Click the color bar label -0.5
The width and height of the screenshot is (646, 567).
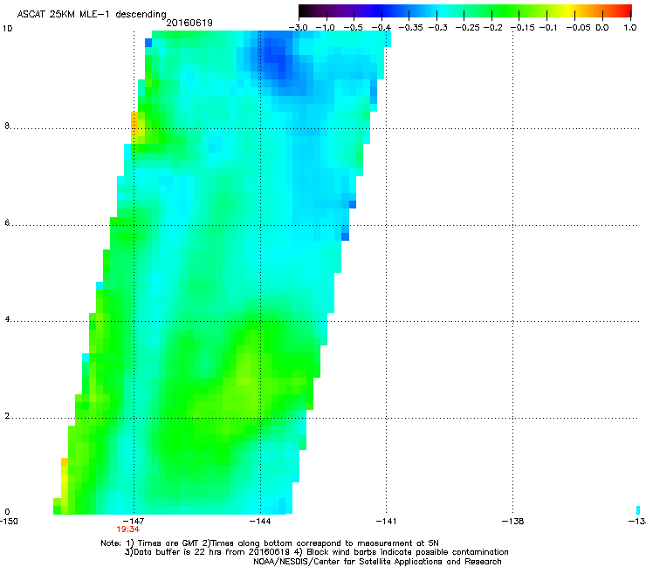(x=353, y=28)
